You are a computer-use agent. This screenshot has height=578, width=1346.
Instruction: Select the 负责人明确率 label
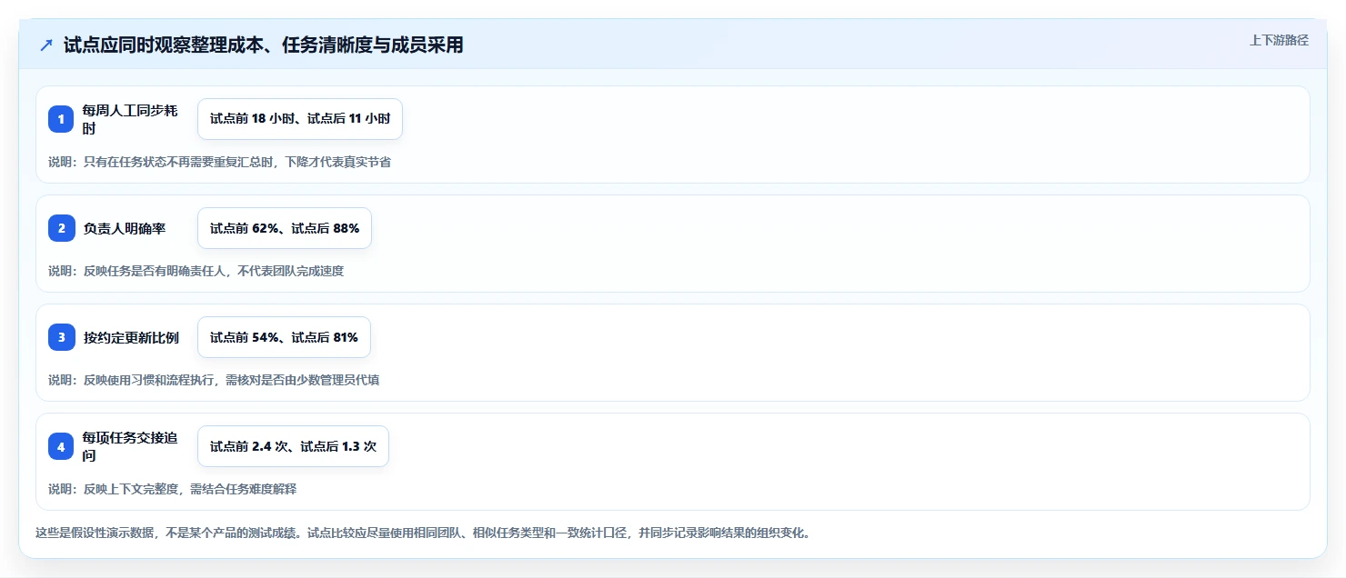pos(125,228)
